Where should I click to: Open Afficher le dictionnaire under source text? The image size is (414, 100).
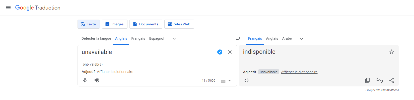pos(115,72)
